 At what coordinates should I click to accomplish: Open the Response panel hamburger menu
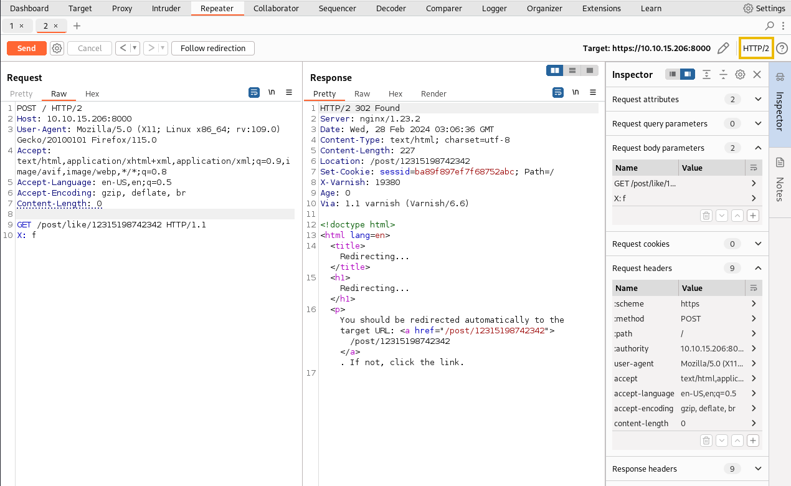click(592, 92)
